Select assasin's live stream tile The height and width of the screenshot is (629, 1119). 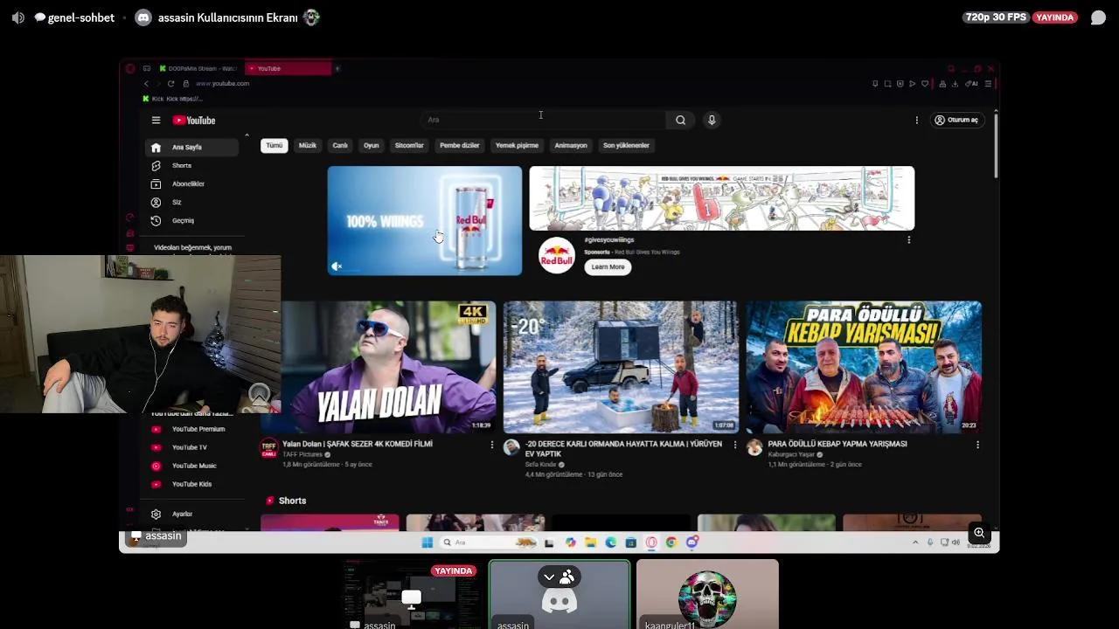coord(411,594)
